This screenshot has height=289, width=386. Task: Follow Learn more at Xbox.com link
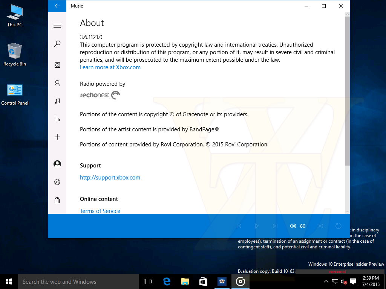pyautogui.click(x=110, y=67)
